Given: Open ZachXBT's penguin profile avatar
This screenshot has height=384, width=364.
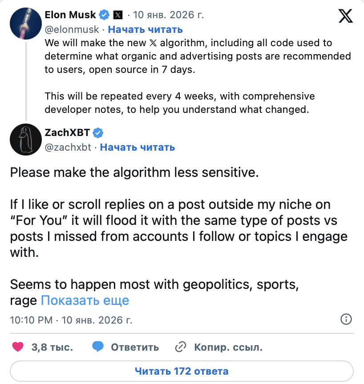Looking at the screenshot, I should 26,140.
